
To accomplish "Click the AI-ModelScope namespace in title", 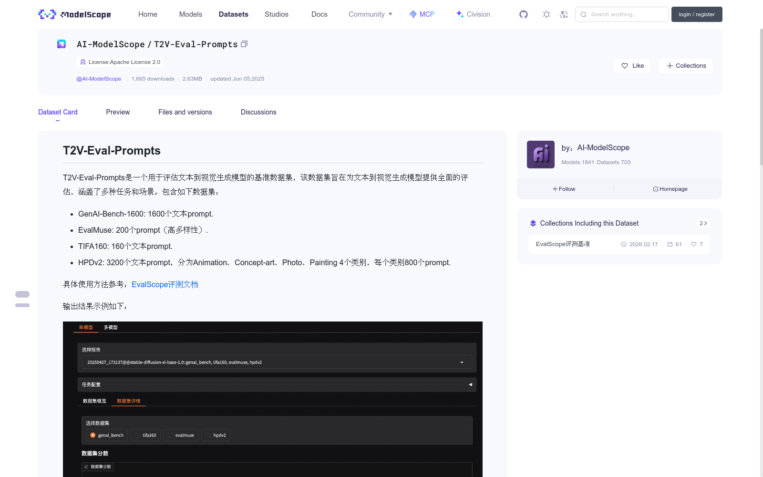I will (111, 44).
